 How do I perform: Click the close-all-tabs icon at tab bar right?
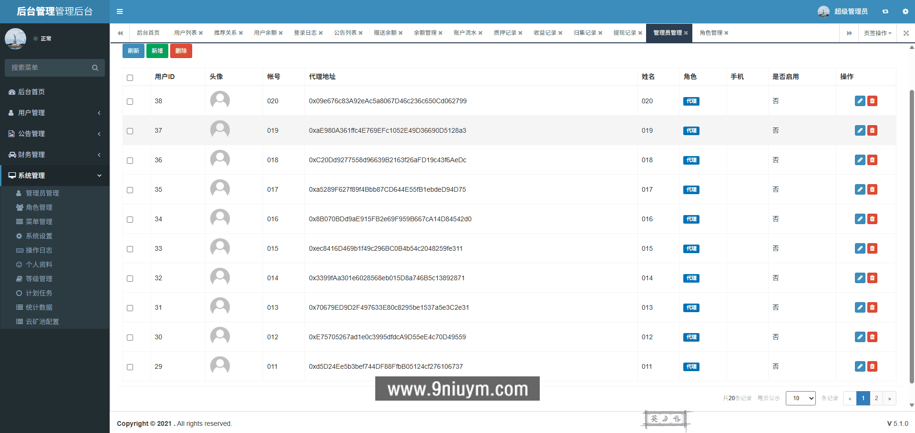click(x=905, y=33)
